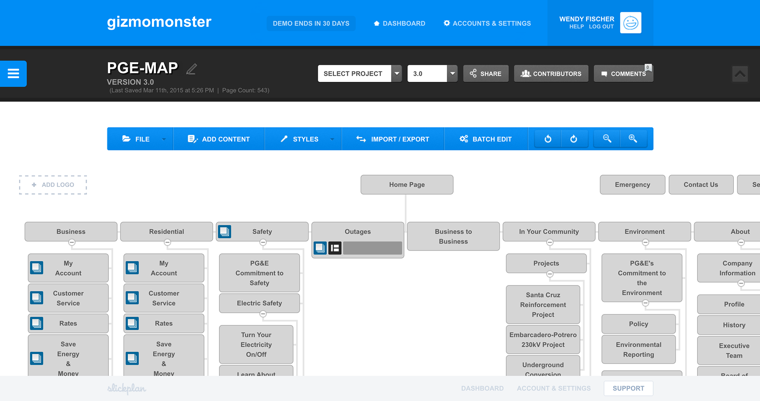Collapse the Environment section children
The image size is (760, 401).
click(646, 242)
